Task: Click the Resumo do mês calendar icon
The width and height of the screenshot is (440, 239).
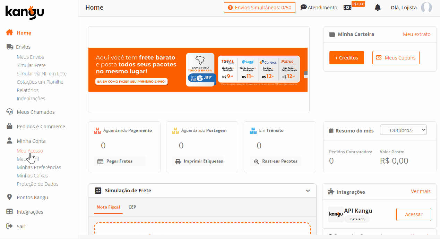Action: point(331,131)
